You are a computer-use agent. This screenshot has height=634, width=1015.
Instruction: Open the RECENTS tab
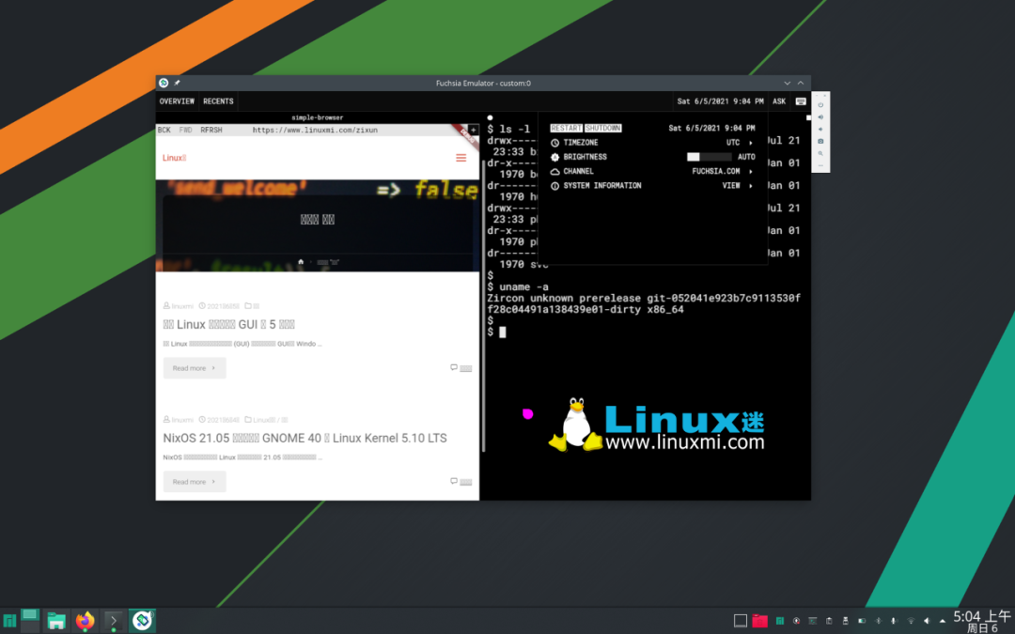[218, 101]
